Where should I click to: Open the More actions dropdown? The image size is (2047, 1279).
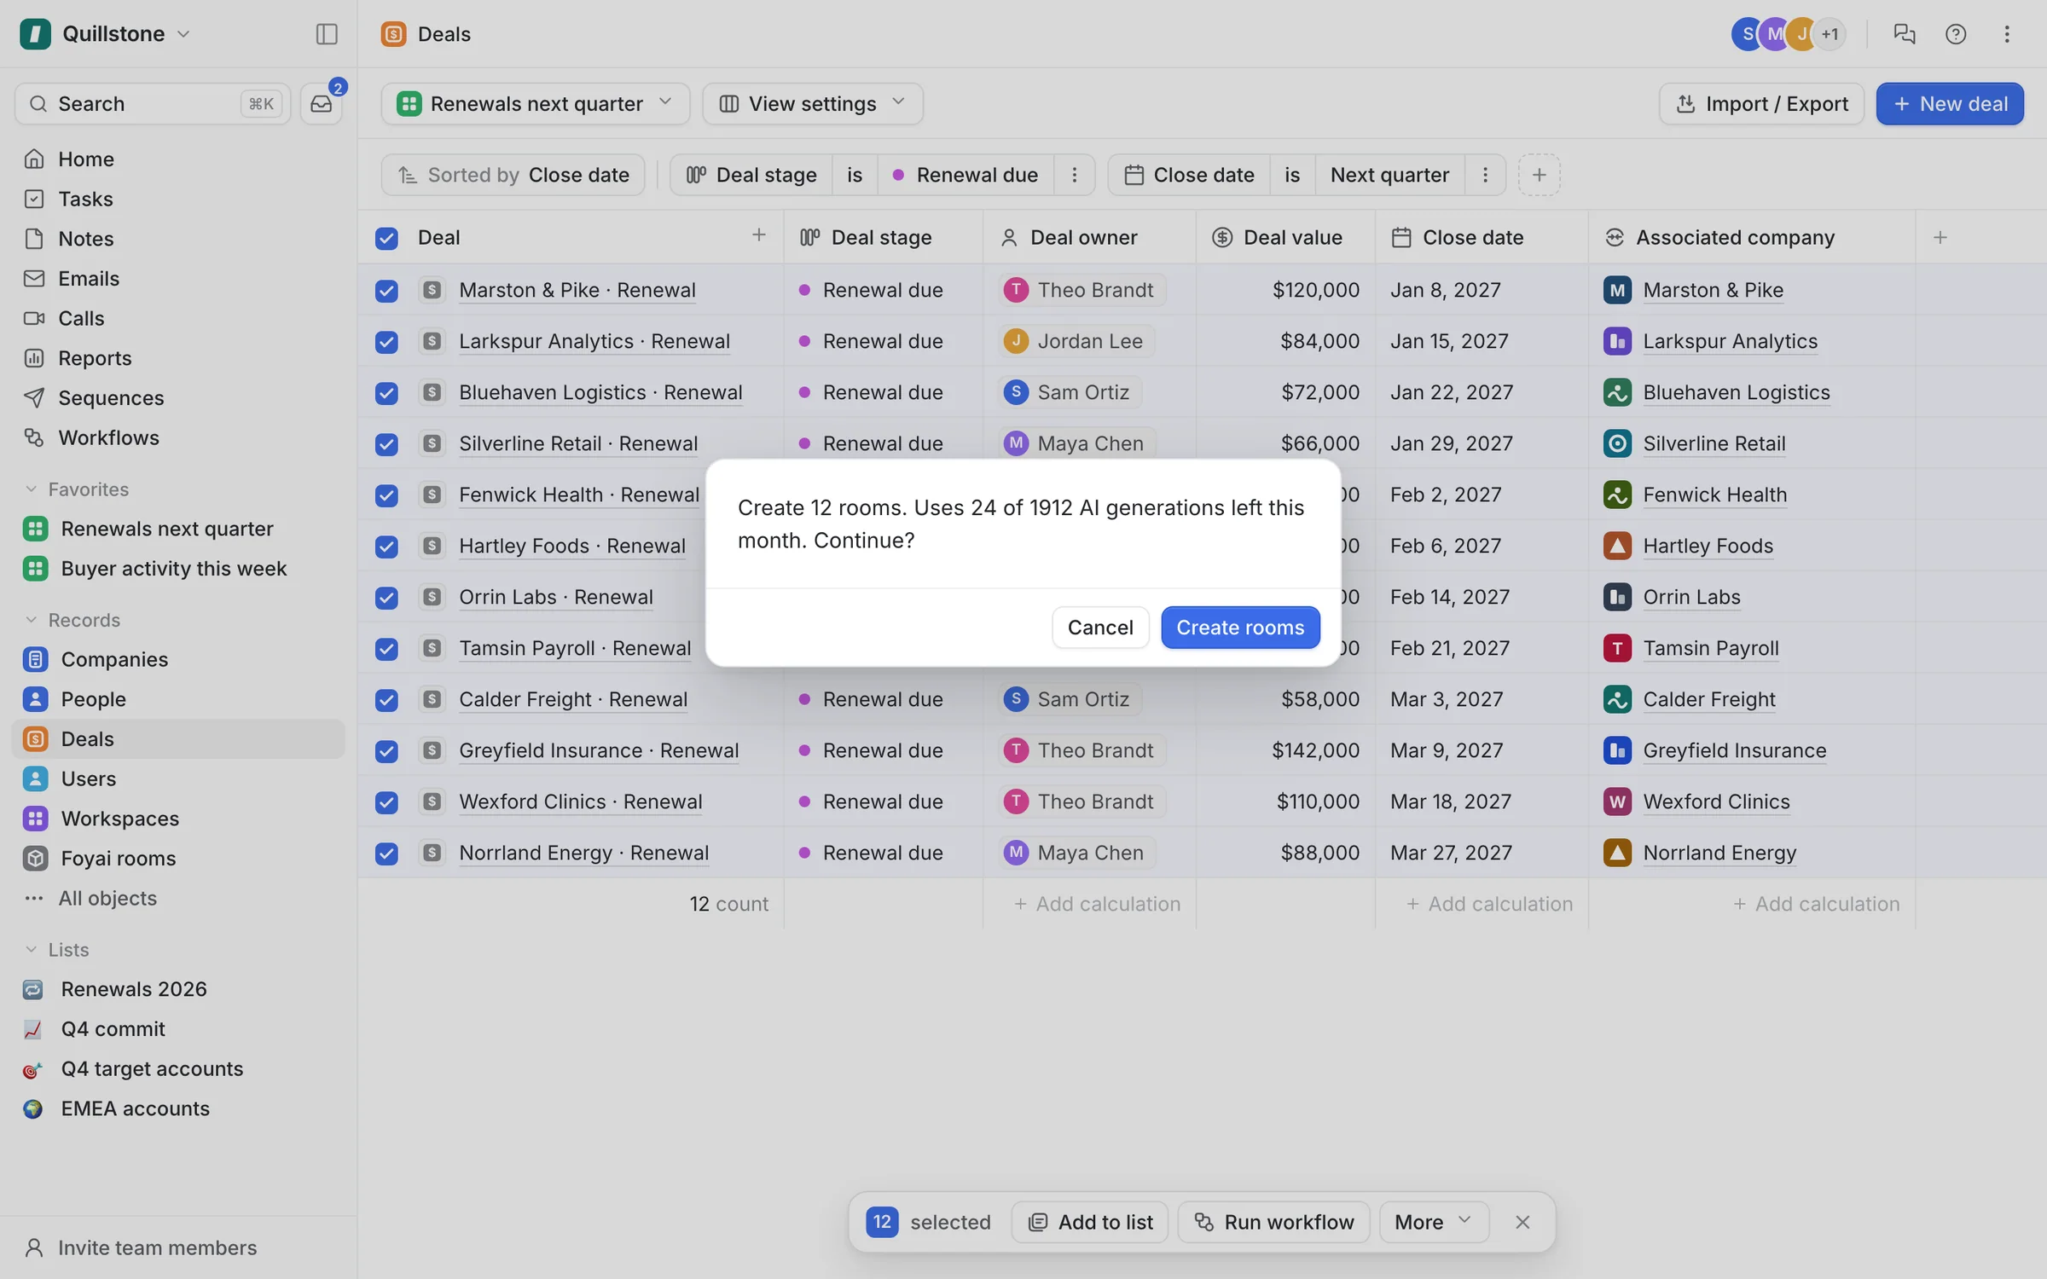pos(1434,1222)
